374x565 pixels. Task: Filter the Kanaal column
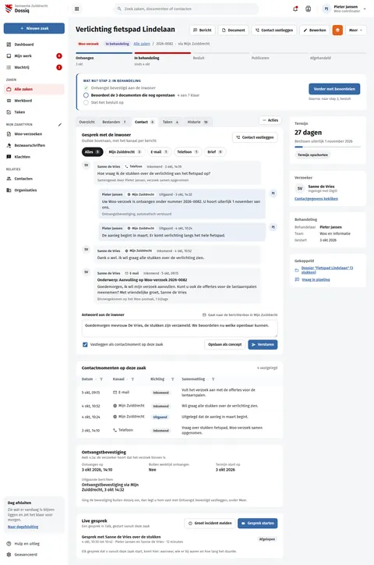point(132,379)
